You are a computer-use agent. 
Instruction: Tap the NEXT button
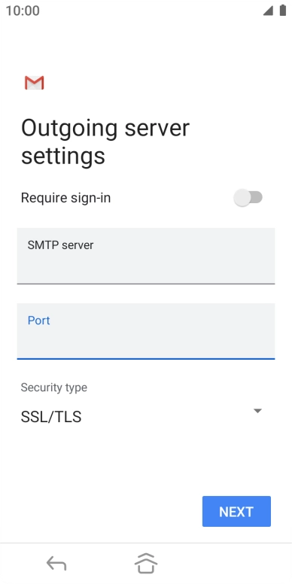point(236,511)
